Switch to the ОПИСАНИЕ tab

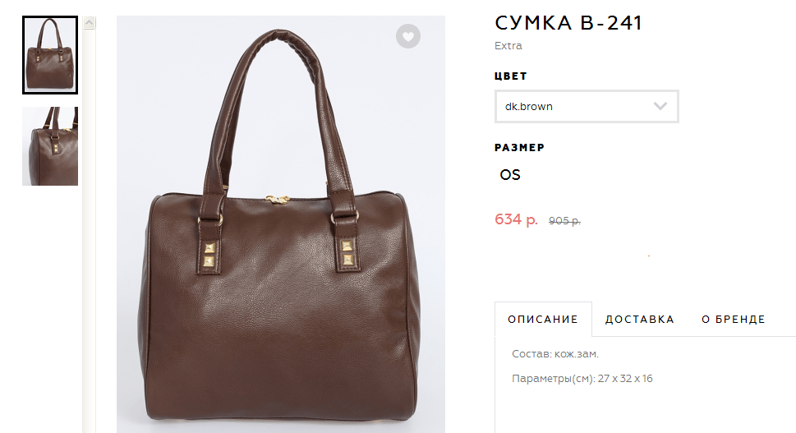tap(543, 320)
